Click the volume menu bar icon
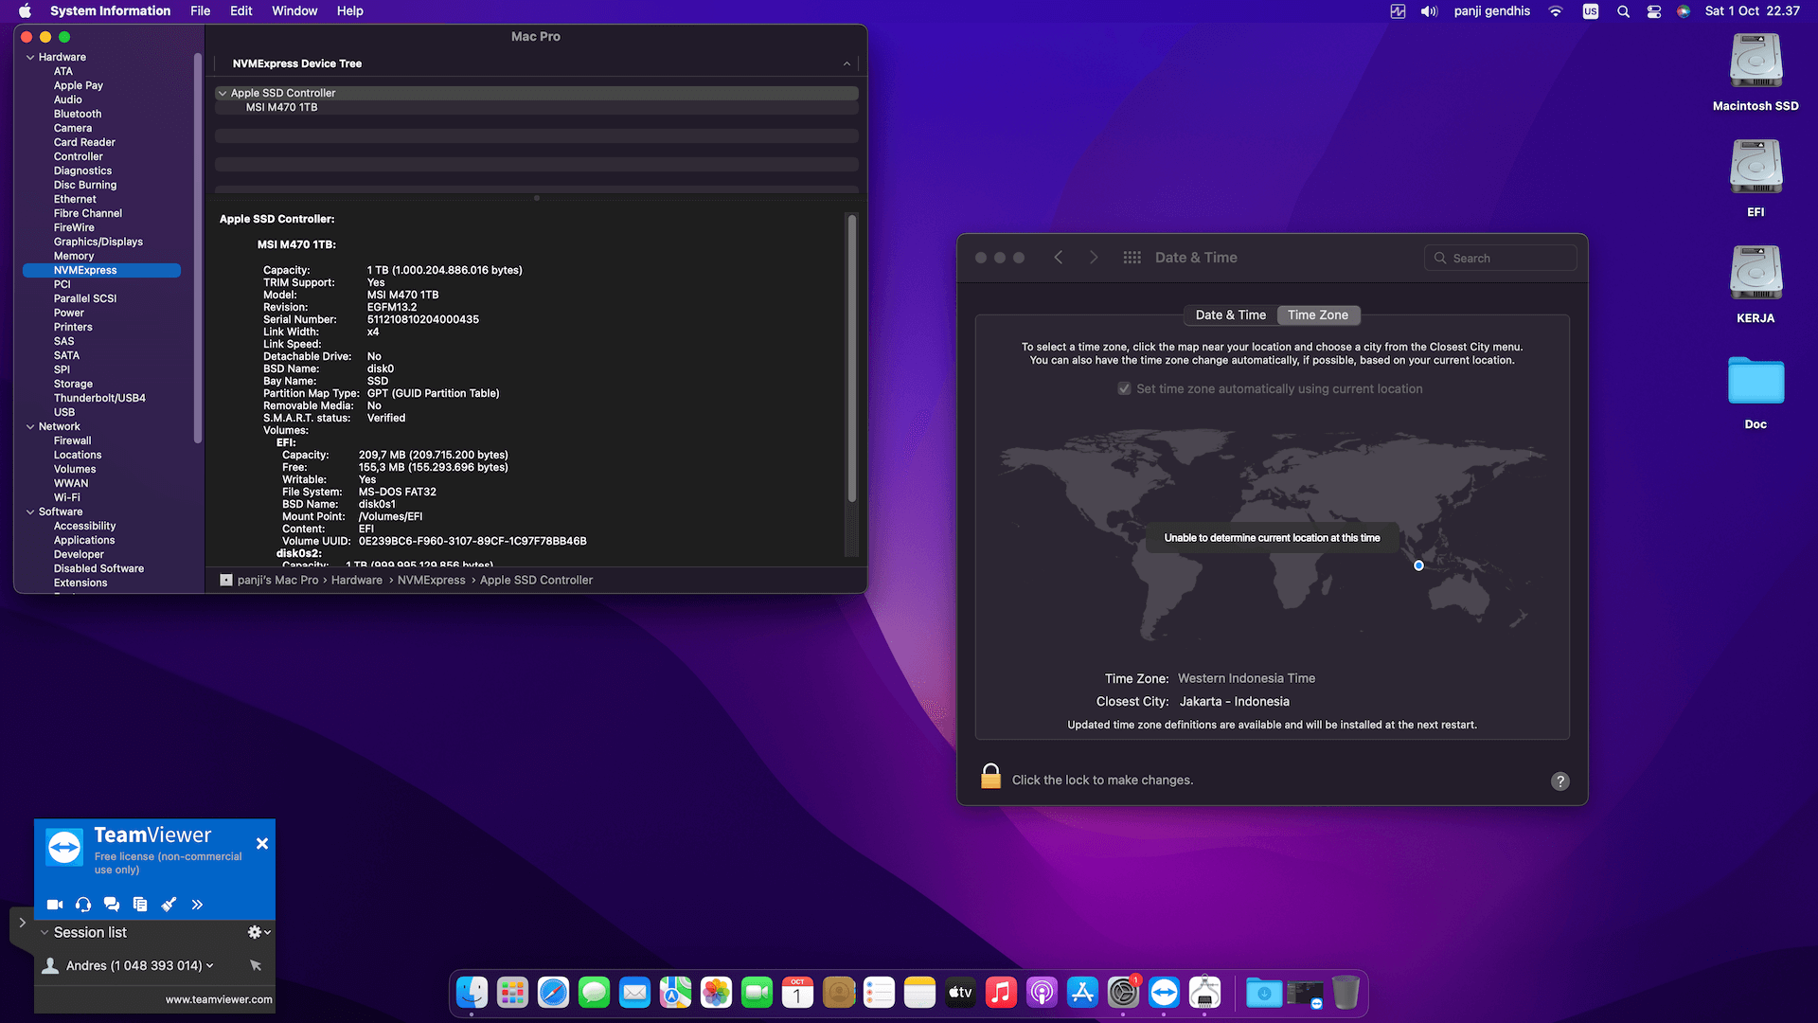This screenshot has width=1818, height=1023. [x=1429, y=11]
